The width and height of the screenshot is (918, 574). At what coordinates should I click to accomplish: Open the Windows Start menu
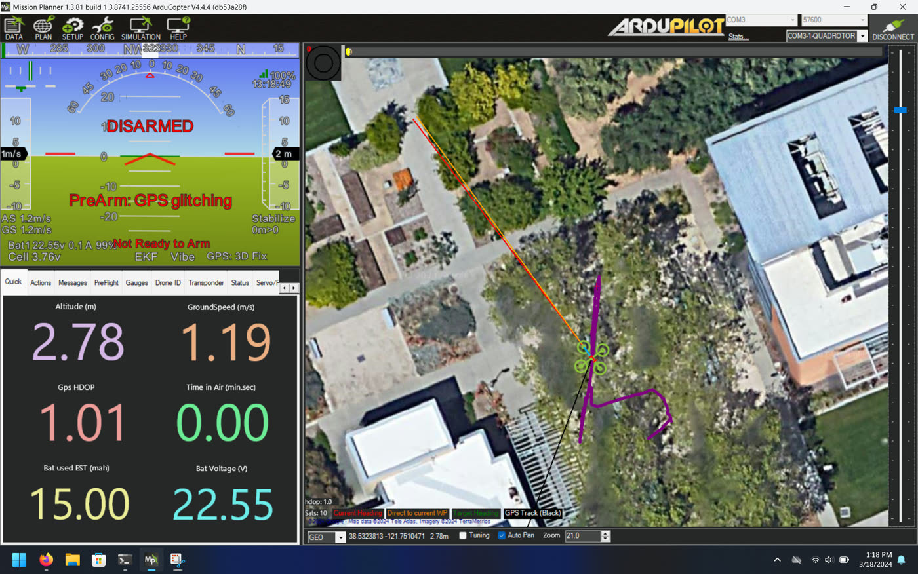pos(19,560)
